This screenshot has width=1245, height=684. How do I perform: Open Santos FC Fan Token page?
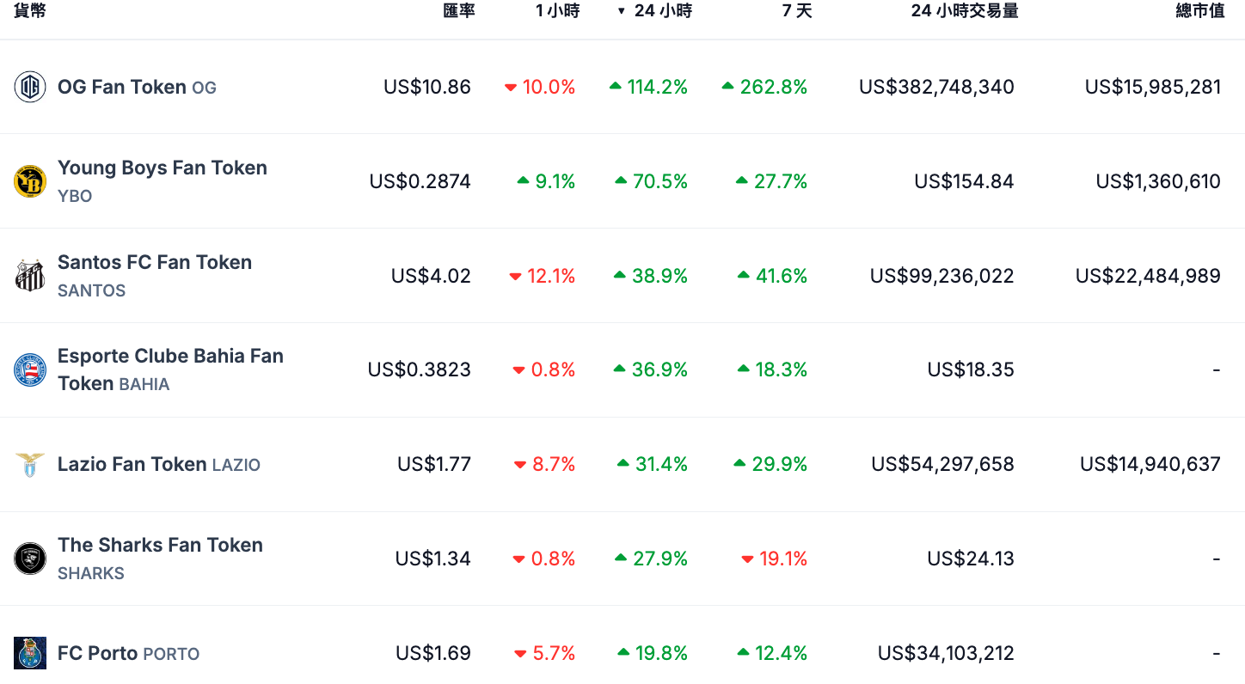155,262
